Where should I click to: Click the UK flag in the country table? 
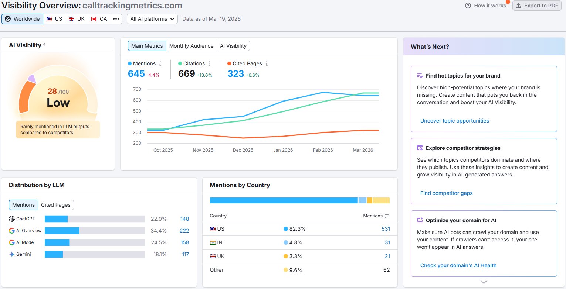213,256
